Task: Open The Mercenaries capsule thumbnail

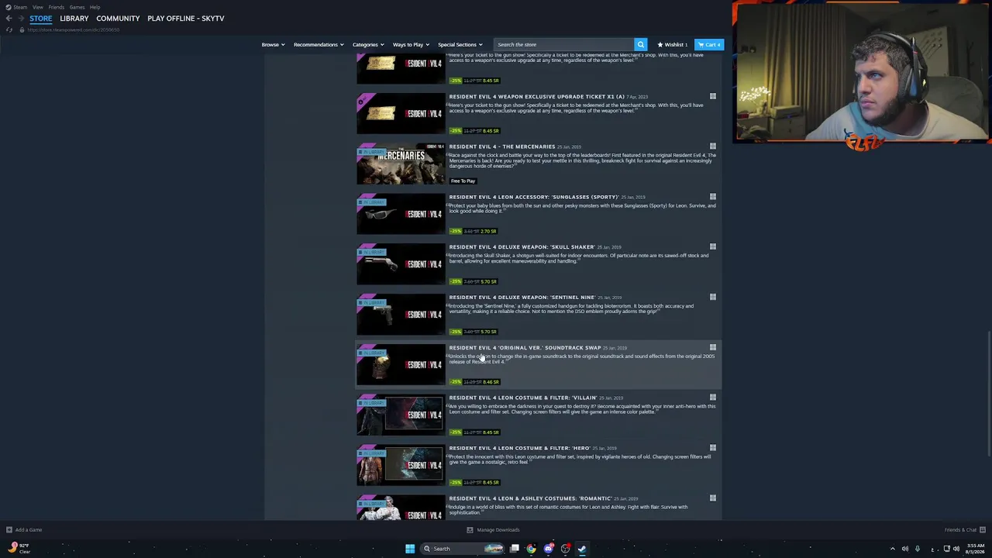Action: (x=401, y=164)
